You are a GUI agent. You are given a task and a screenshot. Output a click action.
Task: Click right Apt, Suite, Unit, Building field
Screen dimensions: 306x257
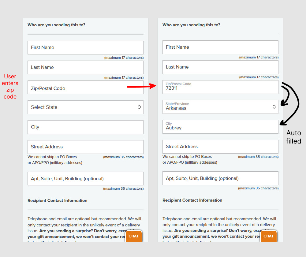pos(220,178)
